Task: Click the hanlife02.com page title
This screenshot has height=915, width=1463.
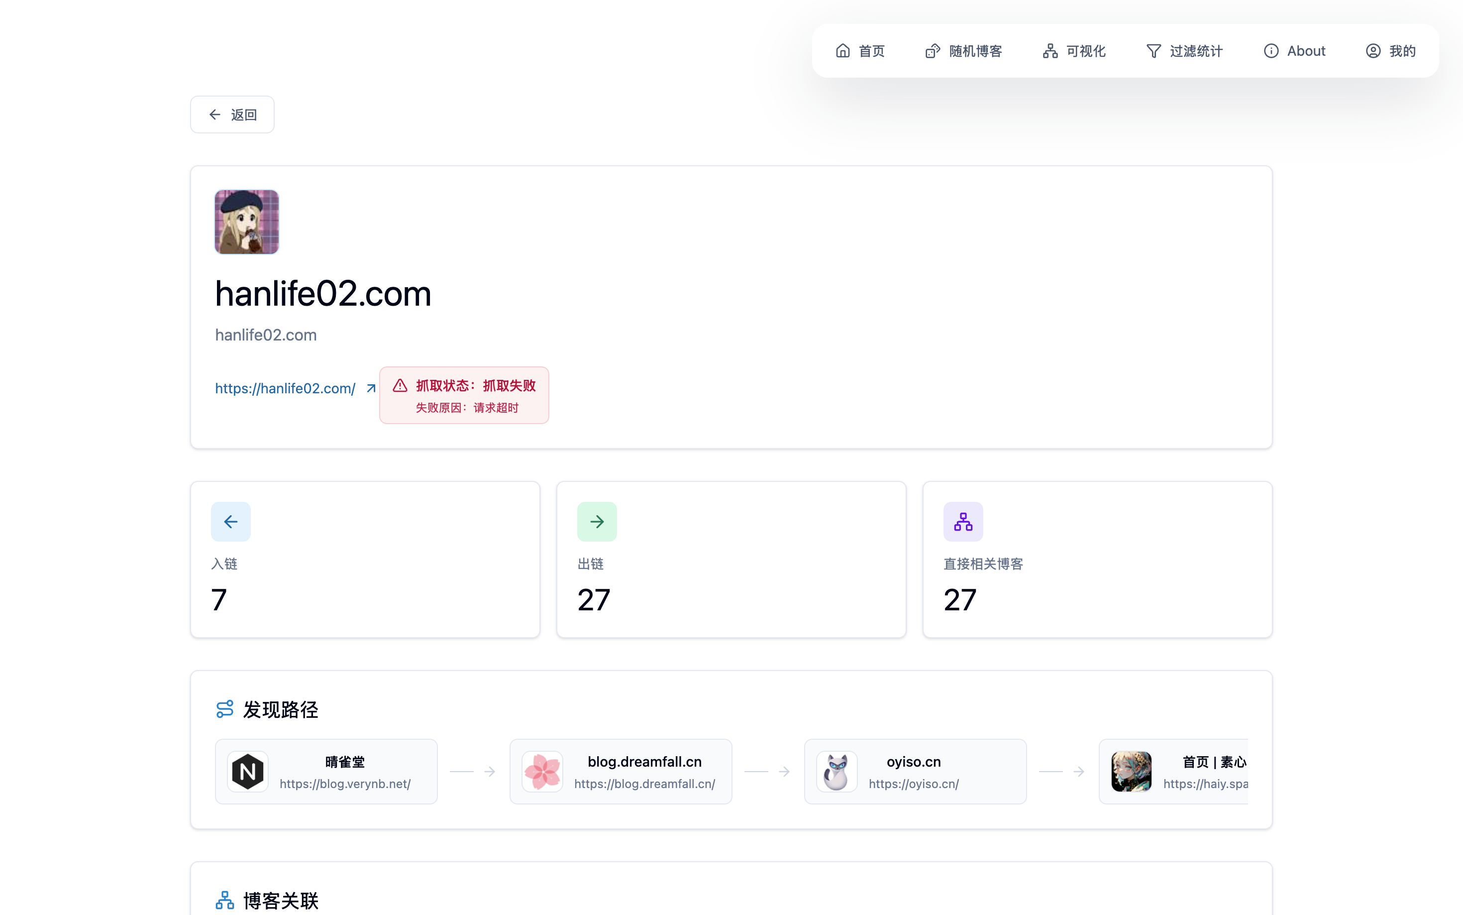Action: click(x=323, y=294)
